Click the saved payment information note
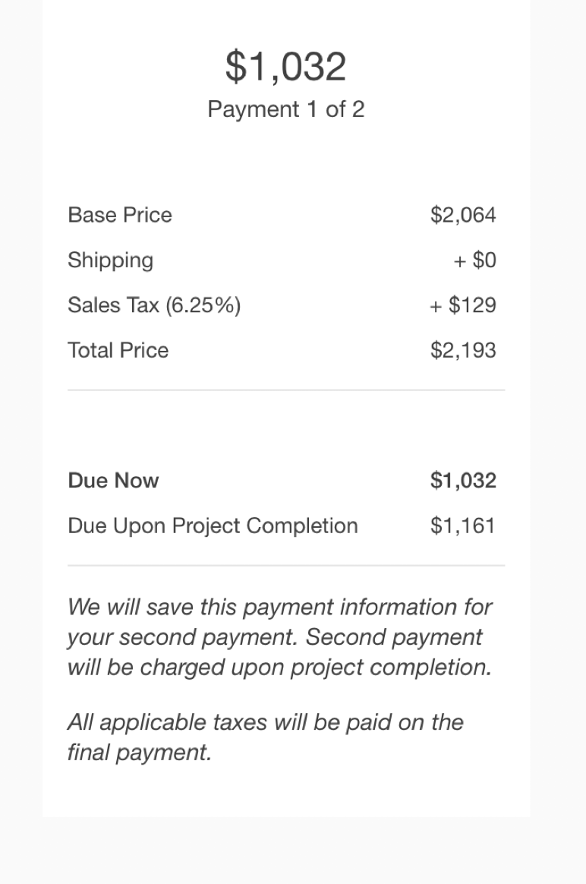This screenshot has height=884, width=586. click(280, 637)
